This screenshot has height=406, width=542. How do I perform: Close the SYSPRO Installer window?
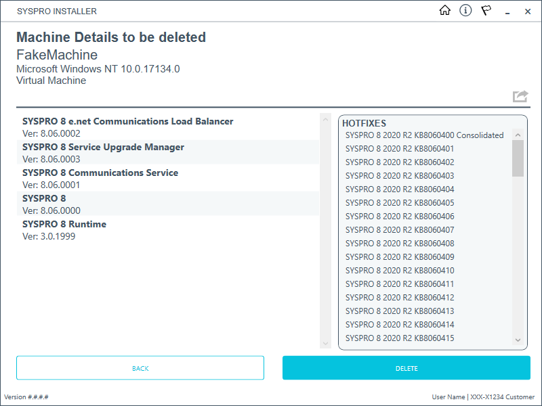pos(528,12)
